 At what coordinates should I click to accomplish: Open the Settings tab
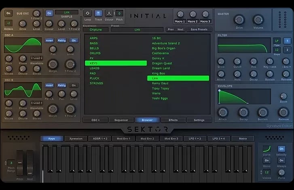tap(199, 120)
